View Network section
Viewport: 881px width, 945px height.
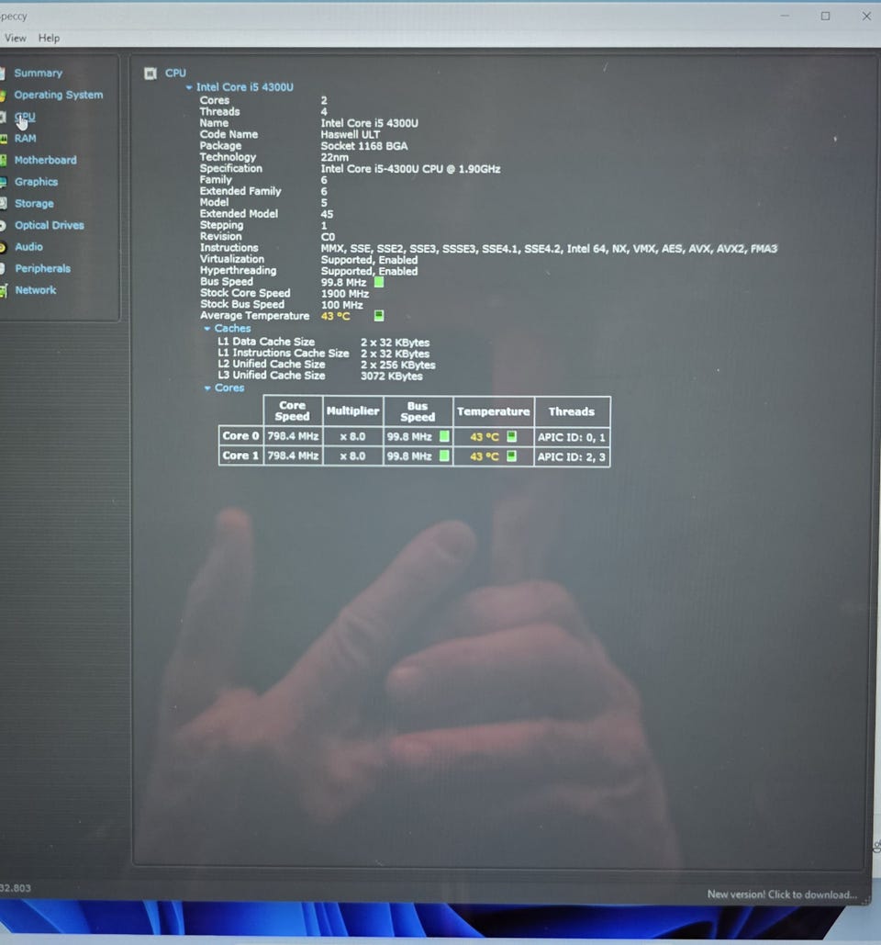click(x=35, y=290)
